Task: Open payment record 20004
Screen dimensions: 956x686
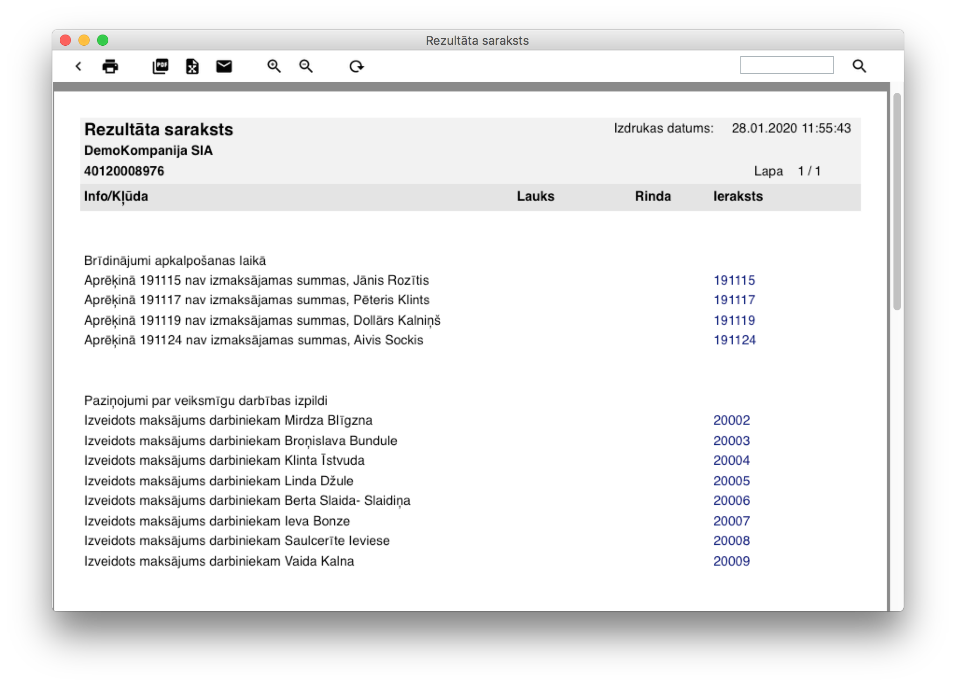Action: pyautogui.click(x=731, y=461)
